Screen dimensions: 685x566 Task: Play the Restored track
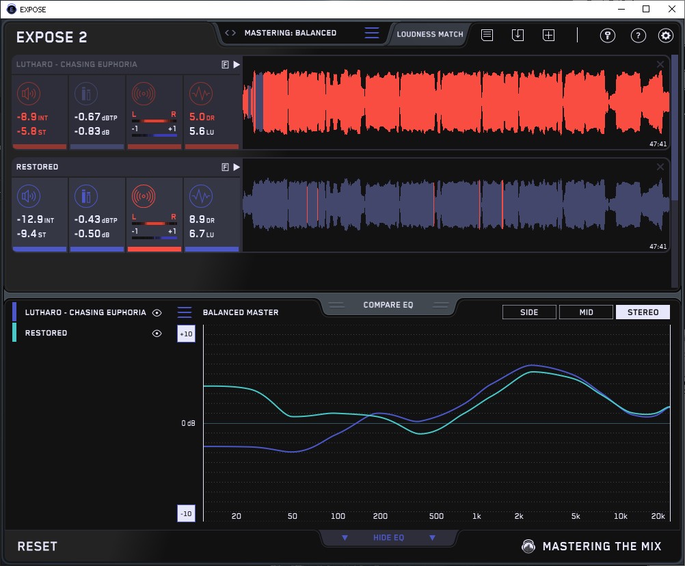click(237, 167)
